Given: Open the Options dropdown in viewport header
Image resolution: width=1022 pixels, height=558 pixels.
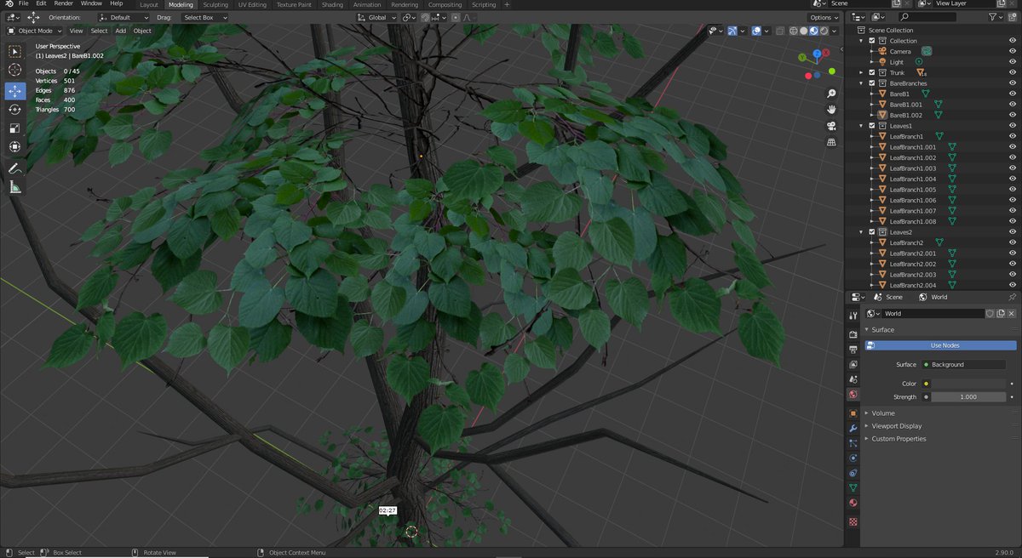Looking at the screenshot, I should pos(824,17).
